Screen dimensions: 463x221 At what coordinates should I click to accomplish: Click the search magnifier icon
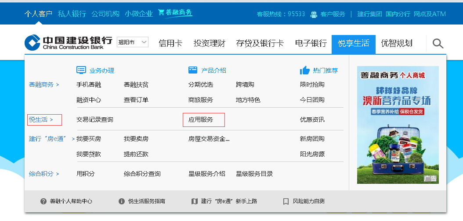[x=438, y=43]
